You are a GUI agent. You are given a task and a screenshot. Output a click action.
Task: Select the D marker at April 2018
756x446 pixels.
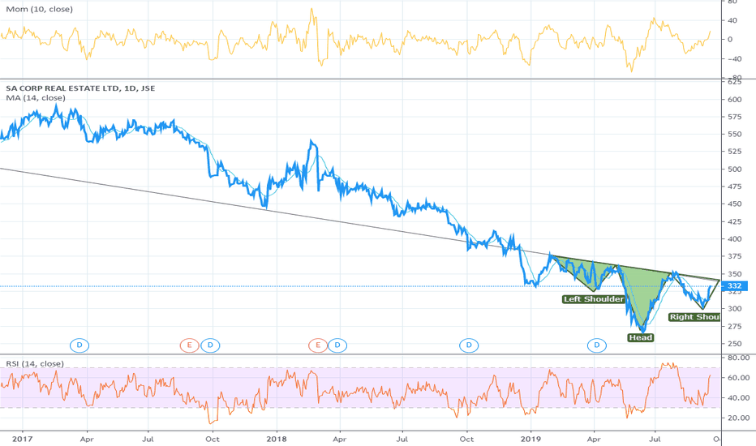[337, 345]
